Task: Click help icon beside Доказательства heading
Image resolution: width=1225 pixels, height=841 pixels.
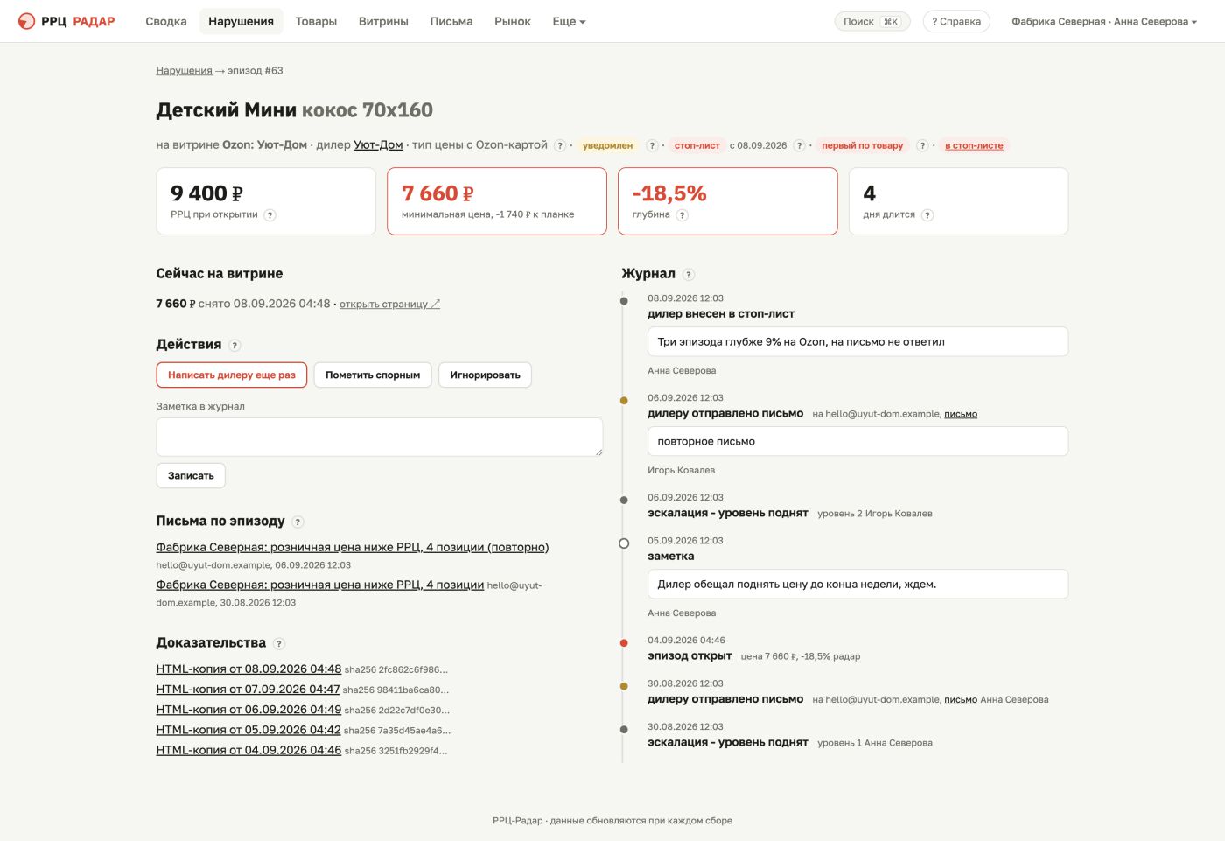Action: click(279, 644)
